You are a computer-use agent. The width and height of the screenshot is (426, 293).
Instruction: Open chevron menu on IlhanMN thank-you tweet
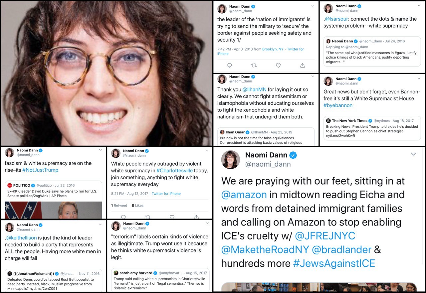pyautogui.click(x=313, y=76)
